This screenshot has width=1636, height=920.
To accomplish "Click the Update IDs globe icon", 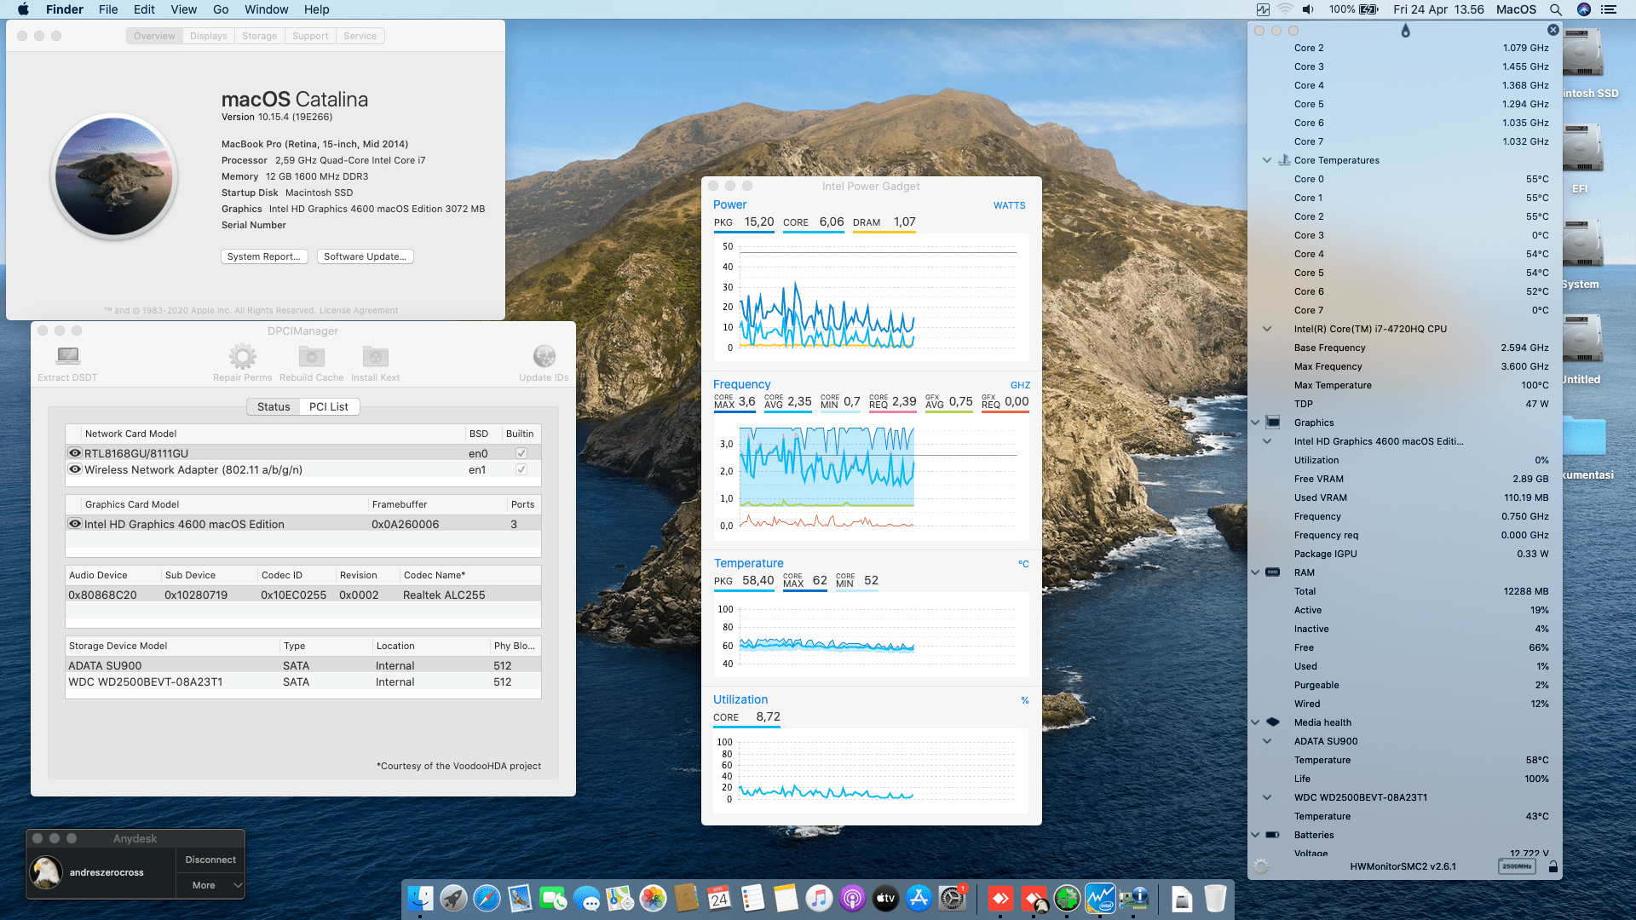I will tap(544, 356).
